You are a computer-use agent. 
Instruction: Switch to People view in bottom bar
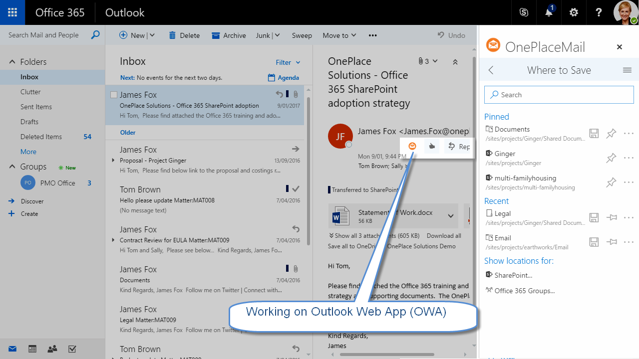click(x=52, y=349)
